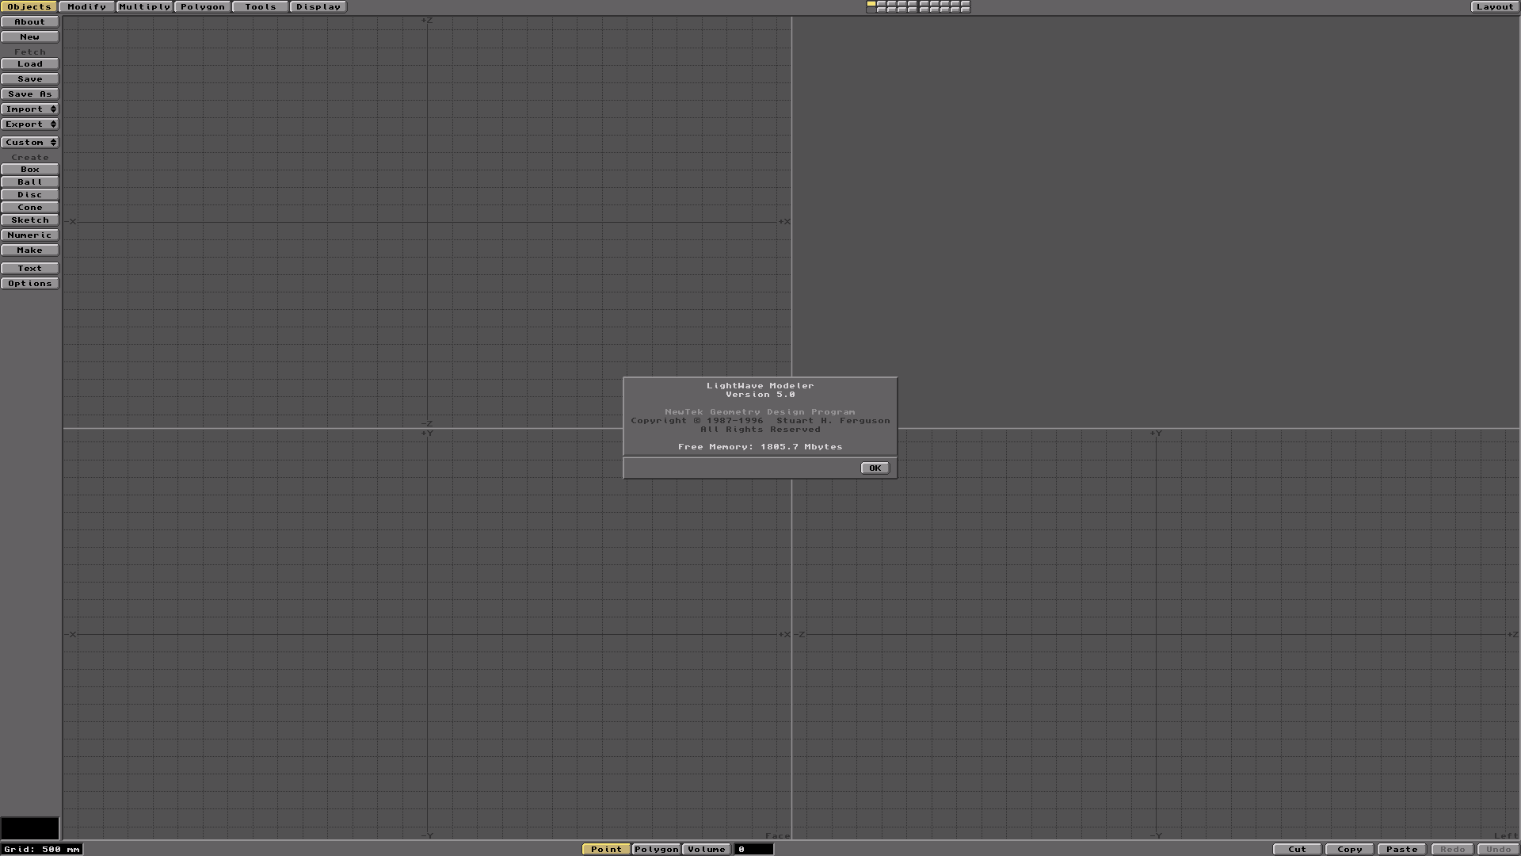1521x856 pixels.
Task: Click the Numeric button for precise input
Action: (x=29, y=235)
